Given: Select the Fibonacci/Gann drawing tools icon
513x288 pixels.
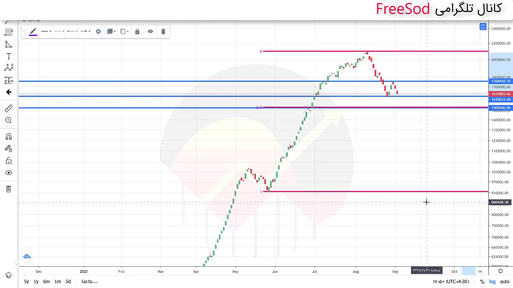Looking at the screenshot, I should tap(9, 32).
